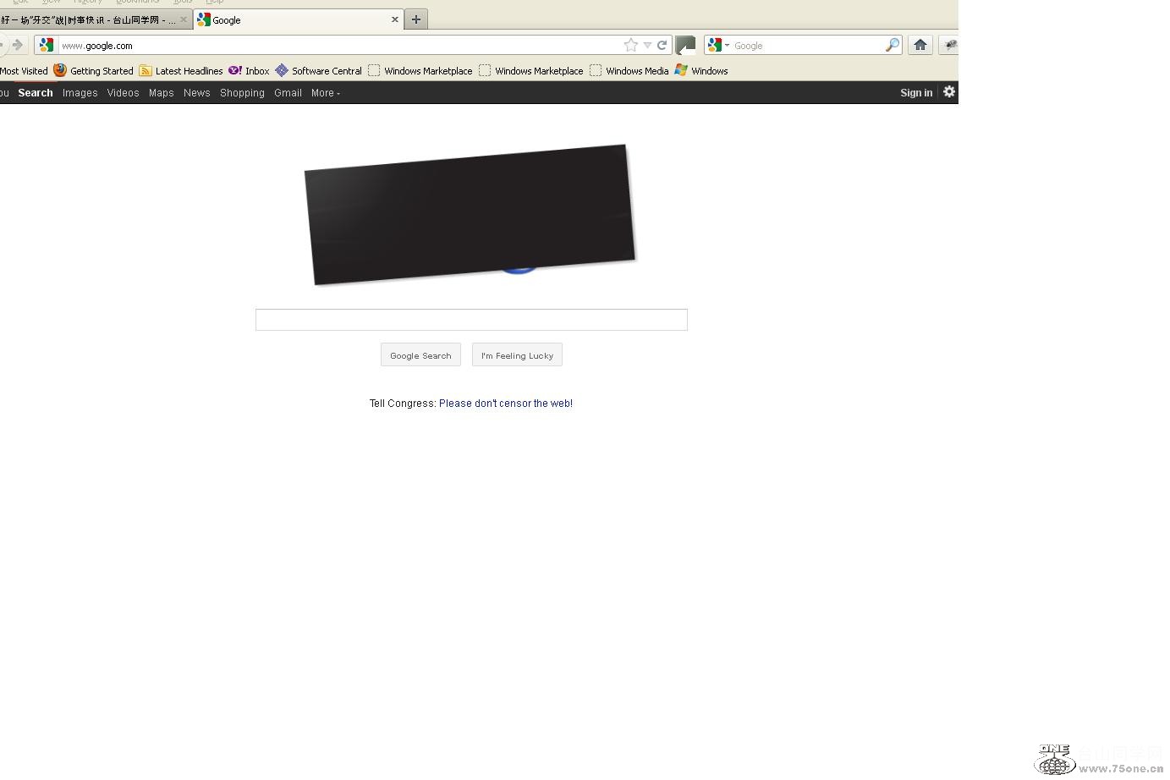Click the I'm Feeling Lucky button
Viewport: 1170px width, 780px height.
[x=517, y=355]
